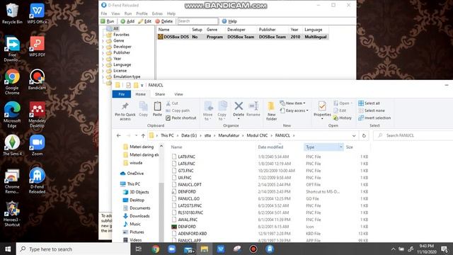This screenshot has height=255, width=453.
Task: Click Select all in ribbon
Action: [x=369, y=103]
